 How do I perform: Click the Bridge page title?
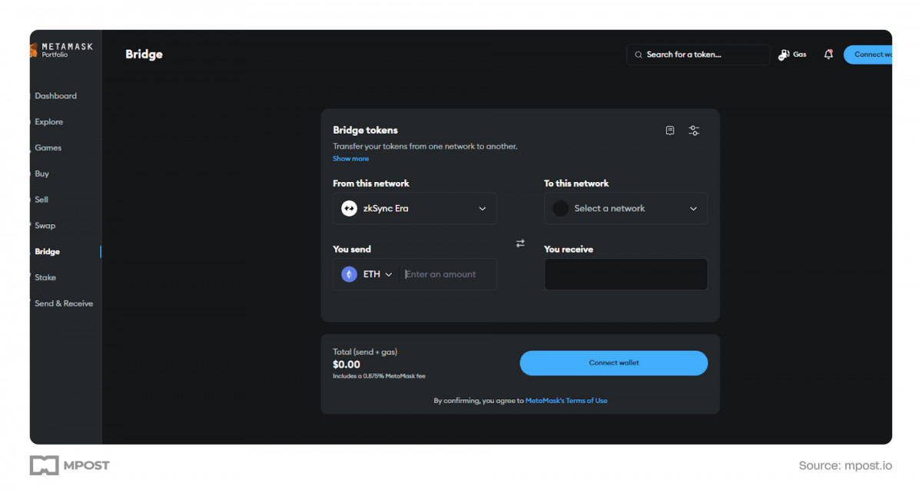pos(144,55)
